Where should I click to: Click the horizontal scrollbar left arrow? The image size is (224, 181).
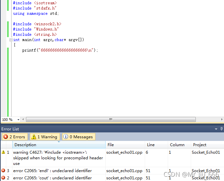[23, 120]
